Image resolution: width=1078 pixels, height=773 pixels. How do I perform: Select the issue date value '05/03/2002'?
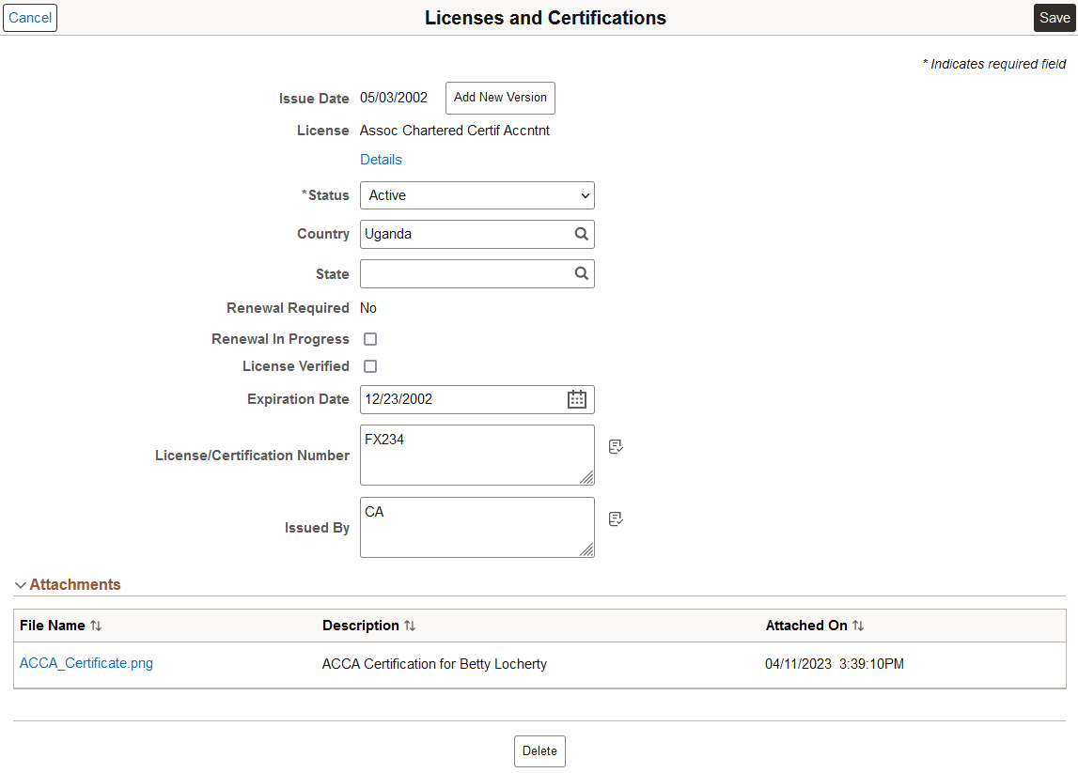click(x=394, y=98)
